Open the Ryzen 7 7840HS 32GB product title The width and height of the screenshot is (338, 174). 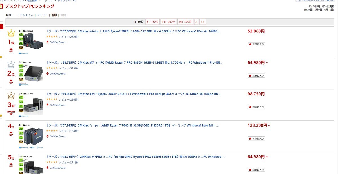[132, 125]
